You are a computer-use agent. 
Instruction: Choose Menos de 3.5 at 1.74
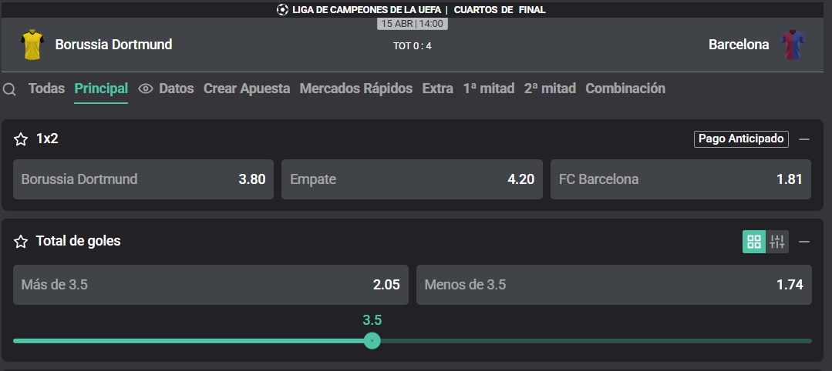pyautogui.click(x=614, y=285)
